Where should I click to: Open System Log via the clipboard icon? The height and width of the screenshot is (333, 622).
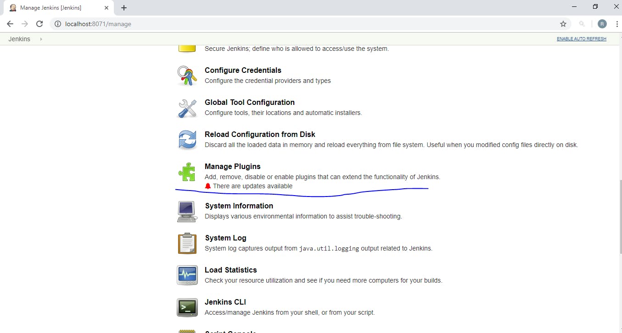click(187, 243)
